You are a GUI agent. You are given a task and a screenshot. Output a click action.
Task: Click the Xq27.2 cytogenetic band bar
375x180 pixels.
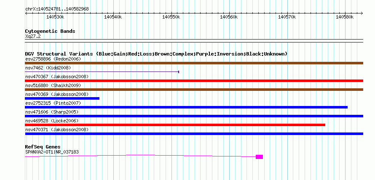pos(194,41)
